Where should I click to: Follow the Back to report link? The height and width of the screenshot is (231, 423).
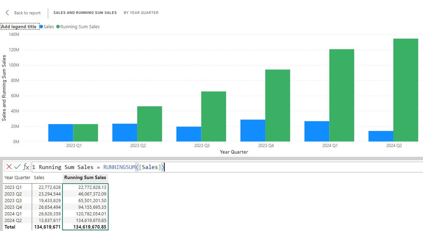(27, 13)
